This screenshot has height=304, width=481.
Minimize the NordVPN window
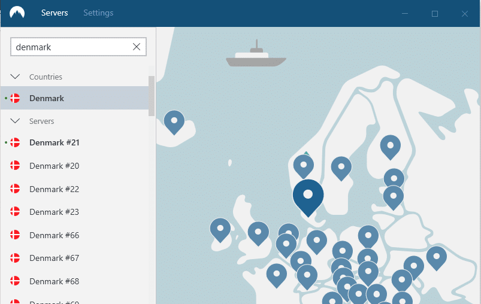(x=405, y=14)
